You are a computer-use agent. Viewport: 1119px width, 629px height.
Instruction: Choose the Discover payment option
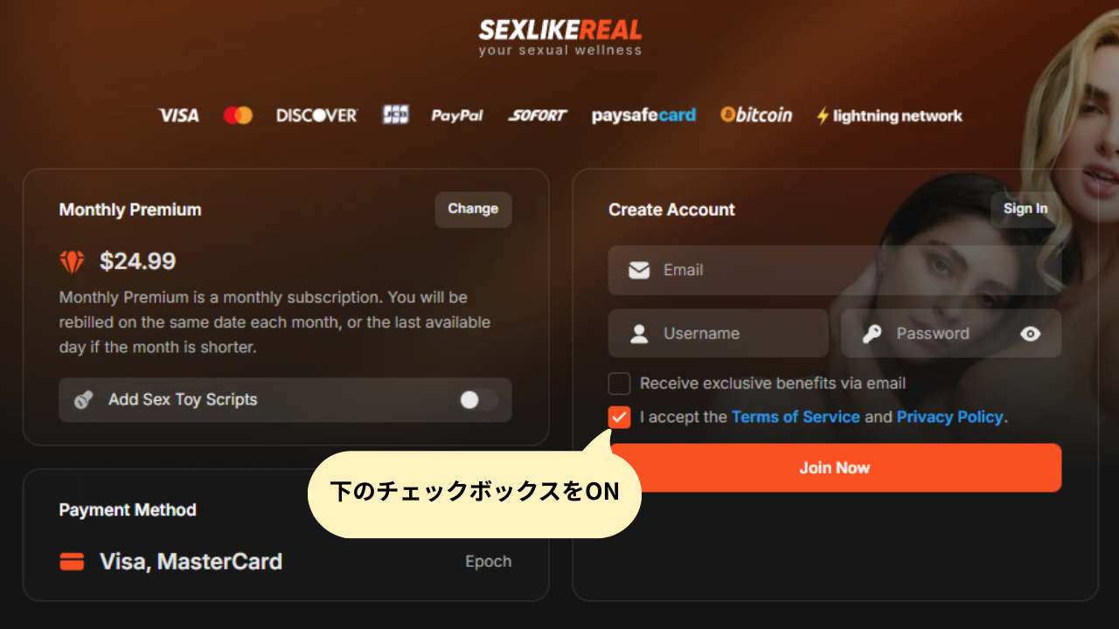316,114
